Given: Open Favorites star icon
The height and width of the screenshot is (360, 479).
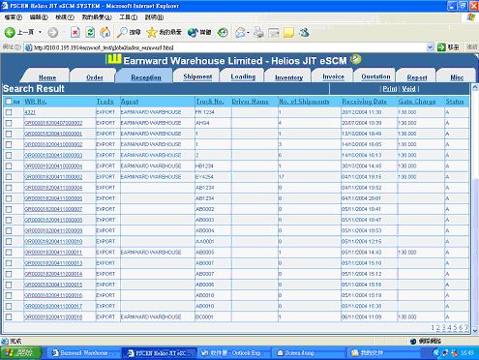Looking at the screenshot, I should [x=151, y=32].
